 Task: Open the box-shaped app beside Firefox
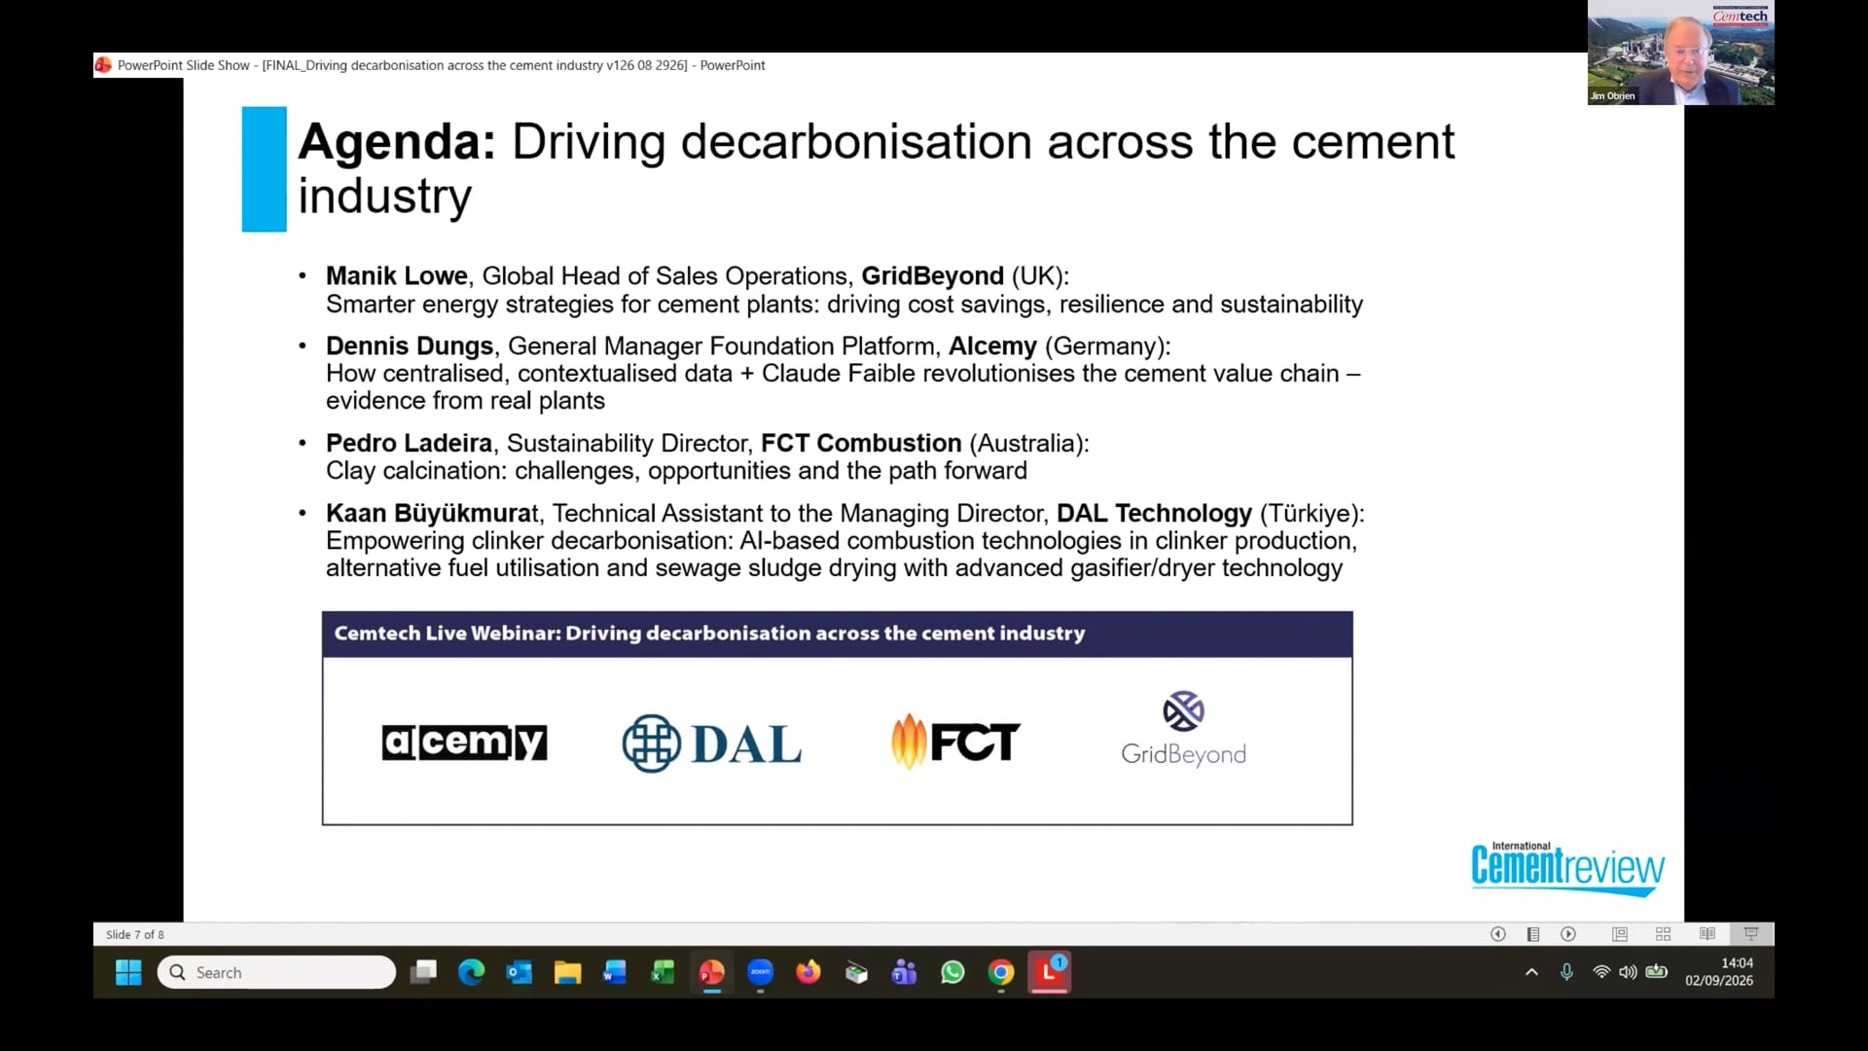pyautogui.click(x=856, y=972)
